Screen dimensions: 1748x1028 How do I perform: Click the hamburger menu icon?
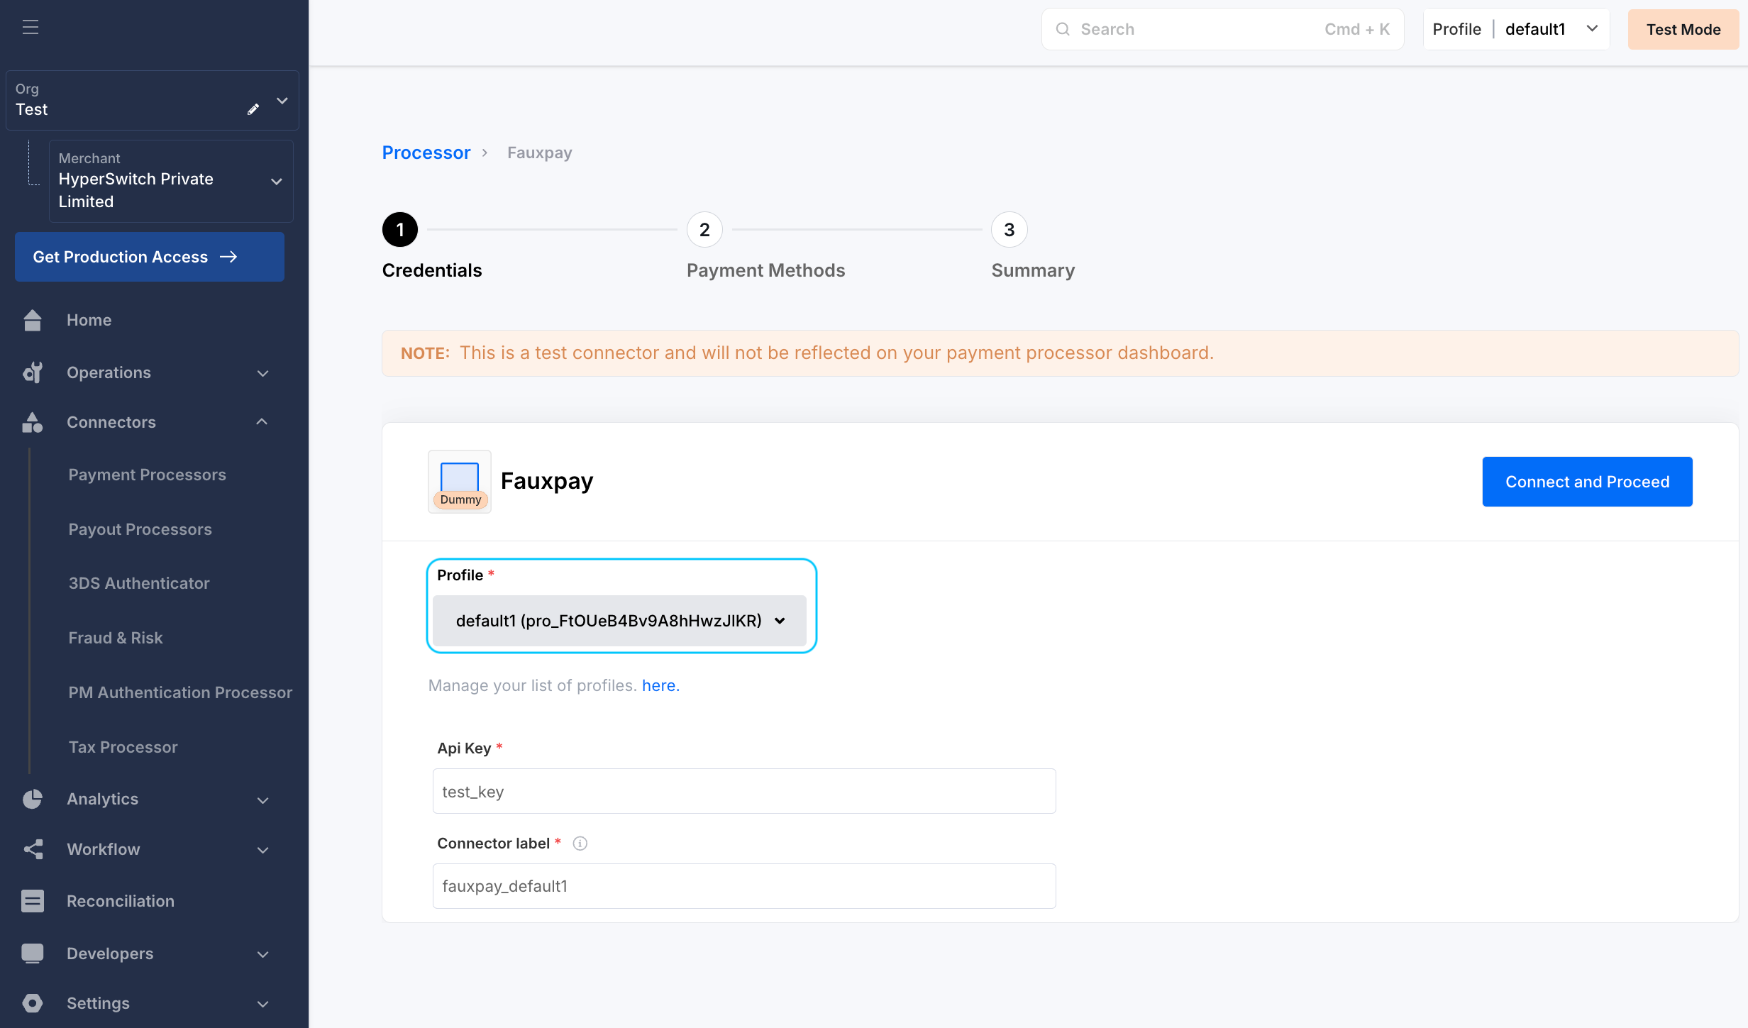(30, 28)
